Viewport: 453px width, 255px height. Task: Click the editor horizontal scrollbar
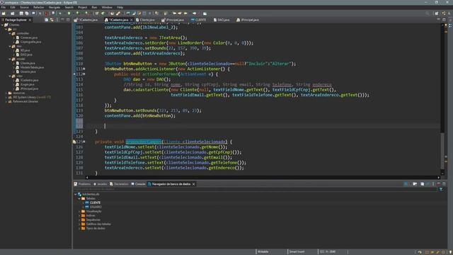coord(263,177)
